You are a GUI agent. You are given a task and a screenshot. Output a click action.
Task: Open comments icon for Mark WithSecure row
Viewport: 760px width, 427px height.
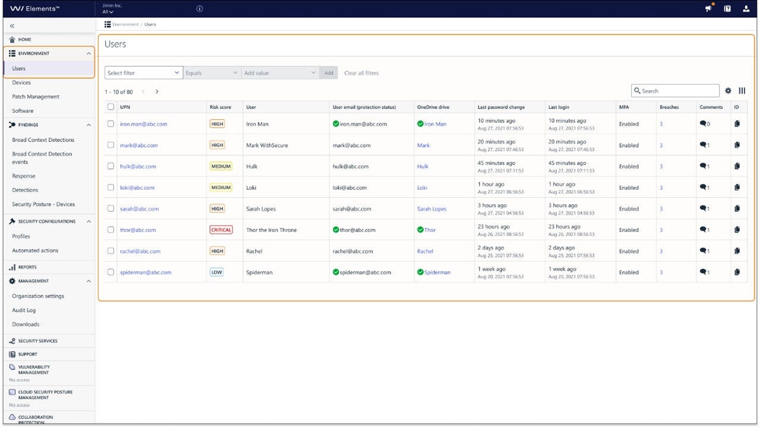(x=703, y=145)
